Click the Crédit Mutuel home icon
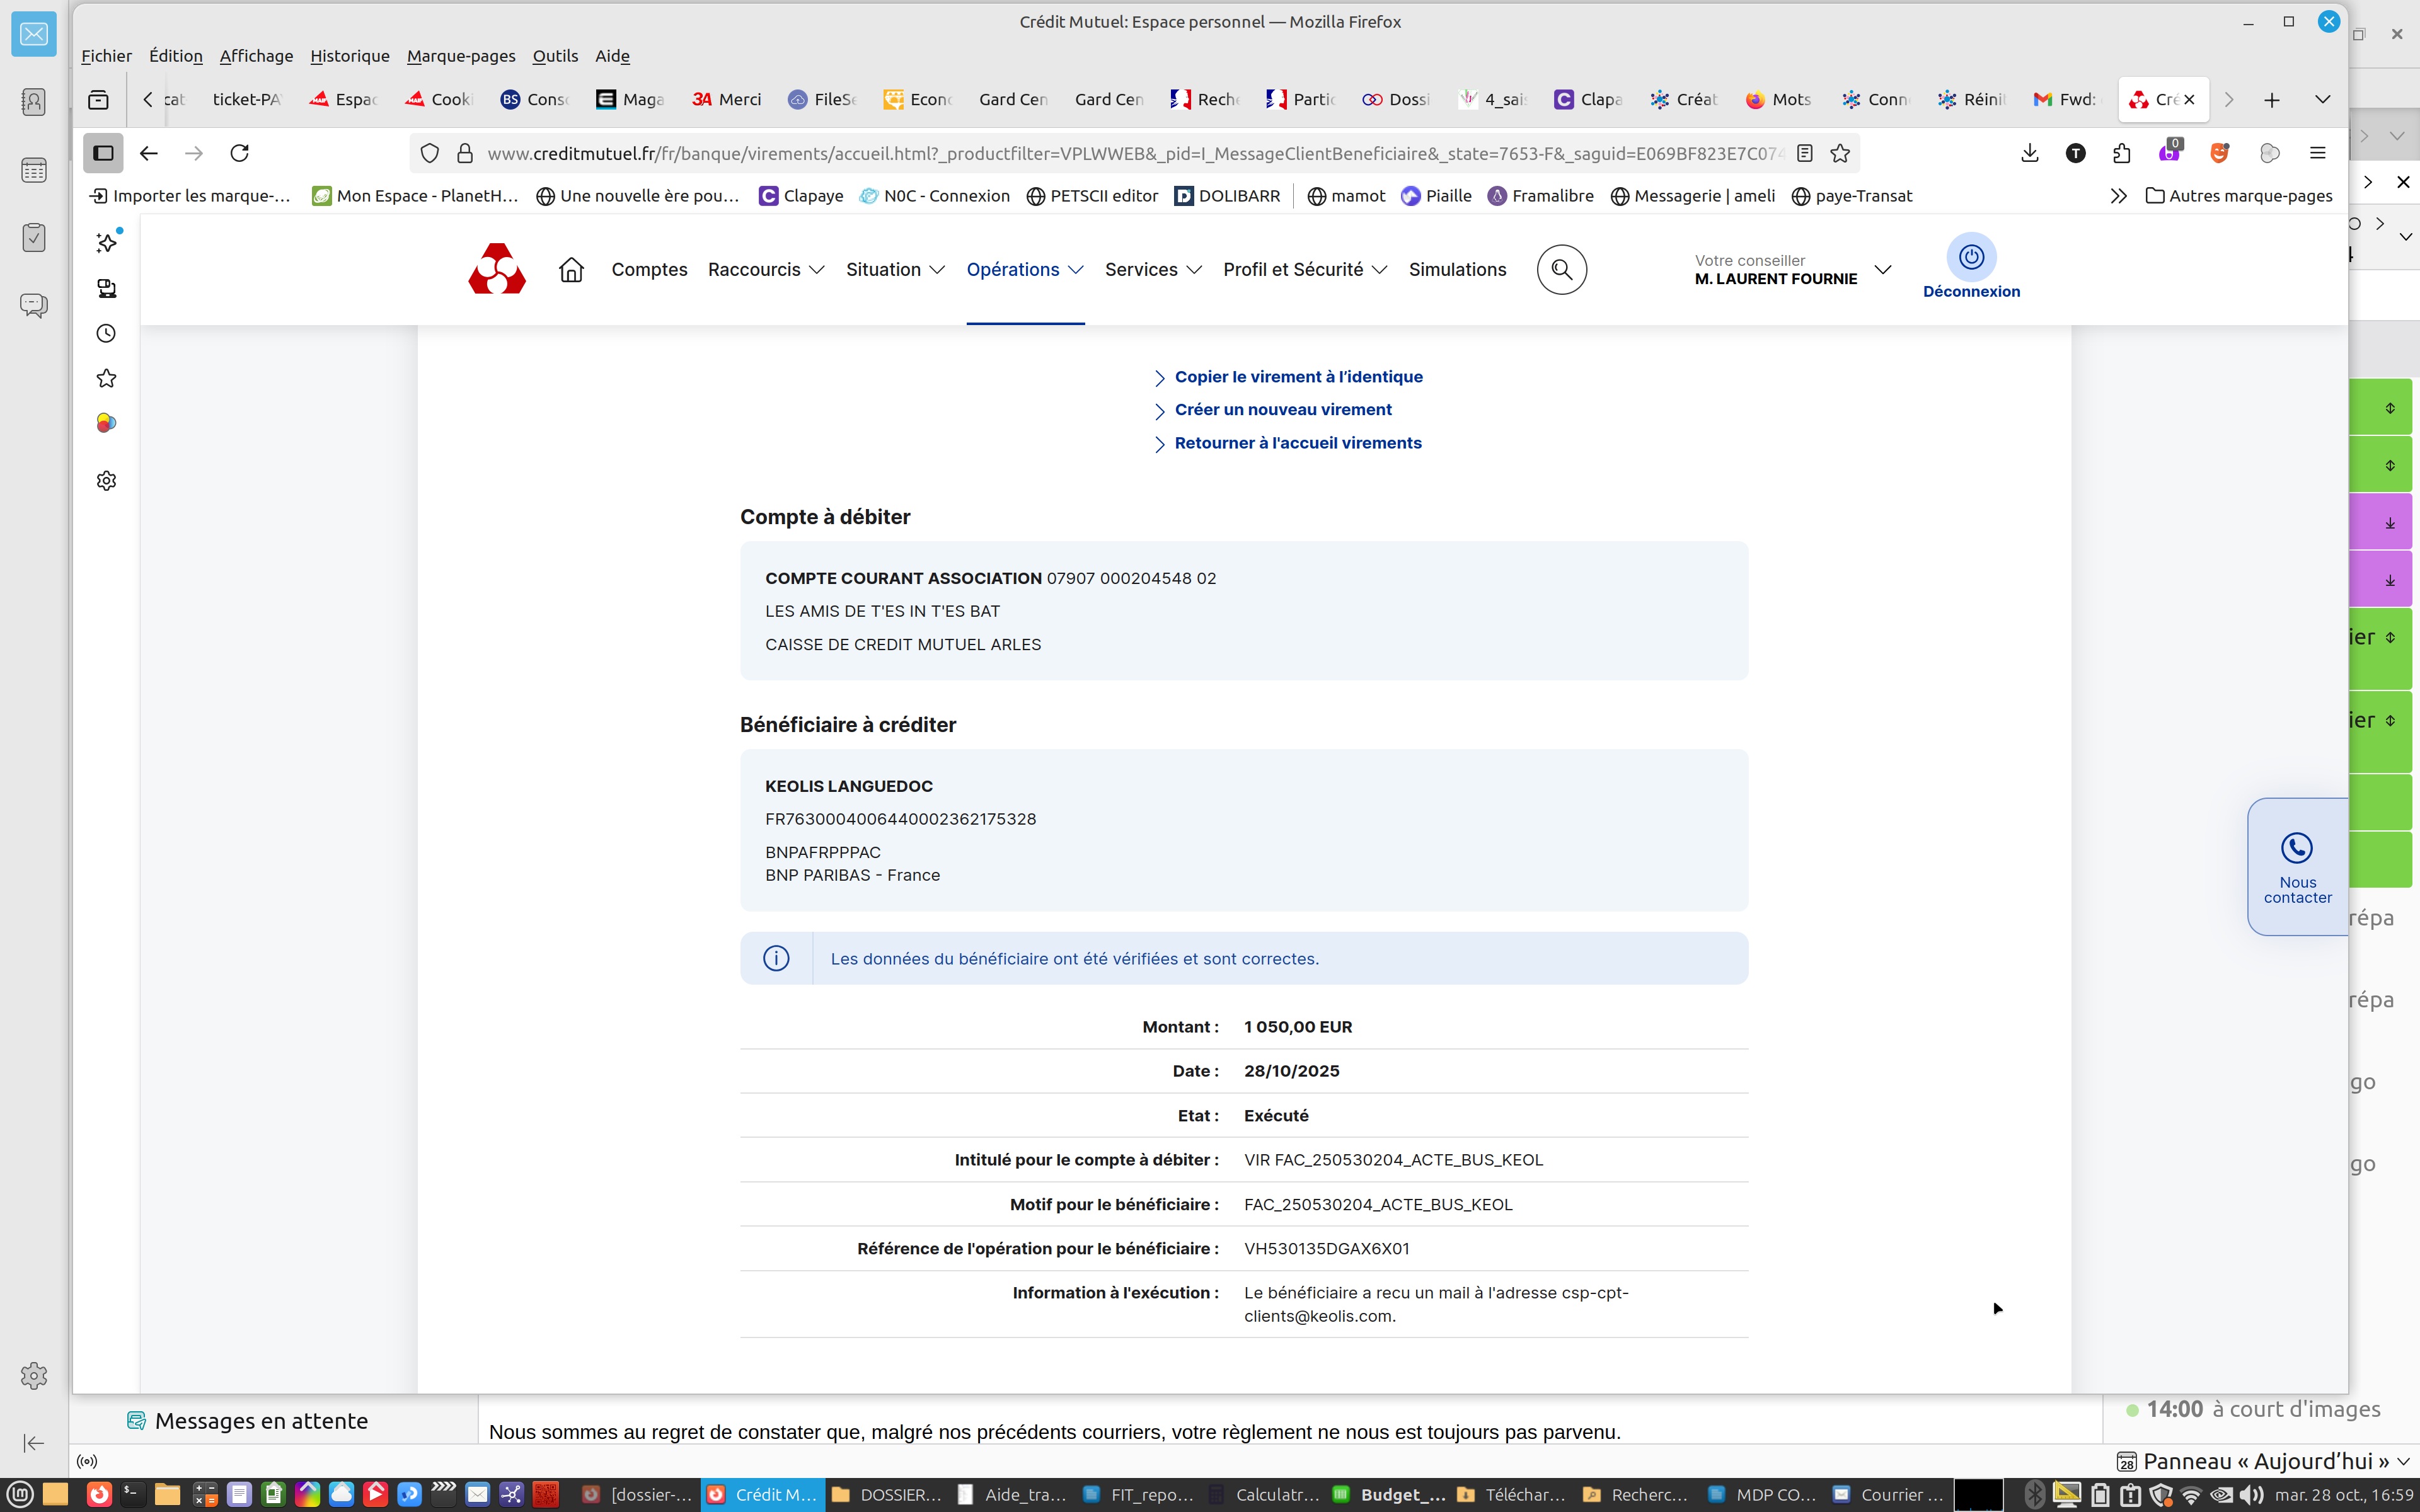Viewport: 2420px width, 1512px height. click(x=571, y=270)
